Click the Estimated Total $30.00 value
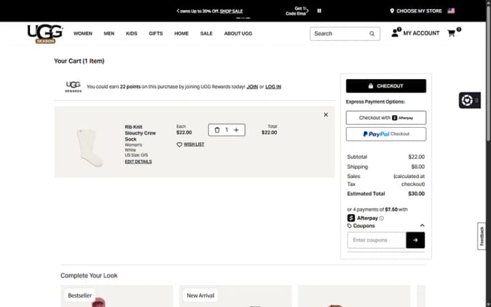 pyautogui.click(x=416, y=194)
